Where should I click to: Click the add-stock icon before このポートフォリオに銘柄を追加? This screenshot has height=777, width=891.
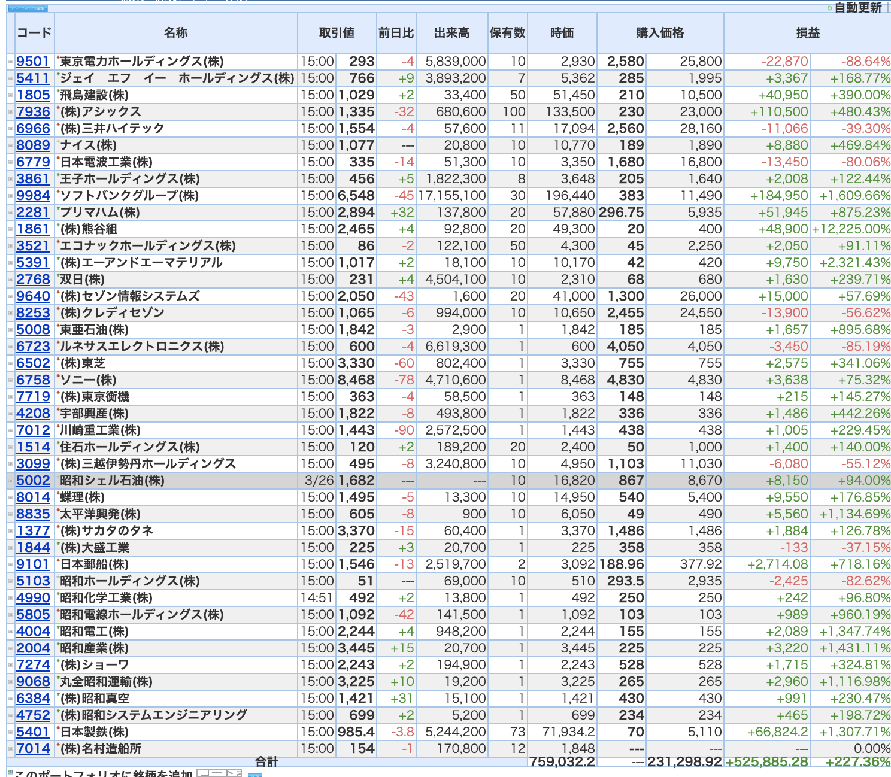[x=10, y=772]
